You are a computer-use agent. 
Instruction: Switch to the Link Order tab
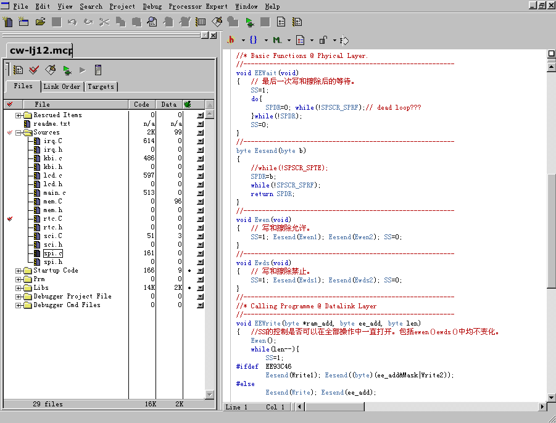(x=62, y=86)
